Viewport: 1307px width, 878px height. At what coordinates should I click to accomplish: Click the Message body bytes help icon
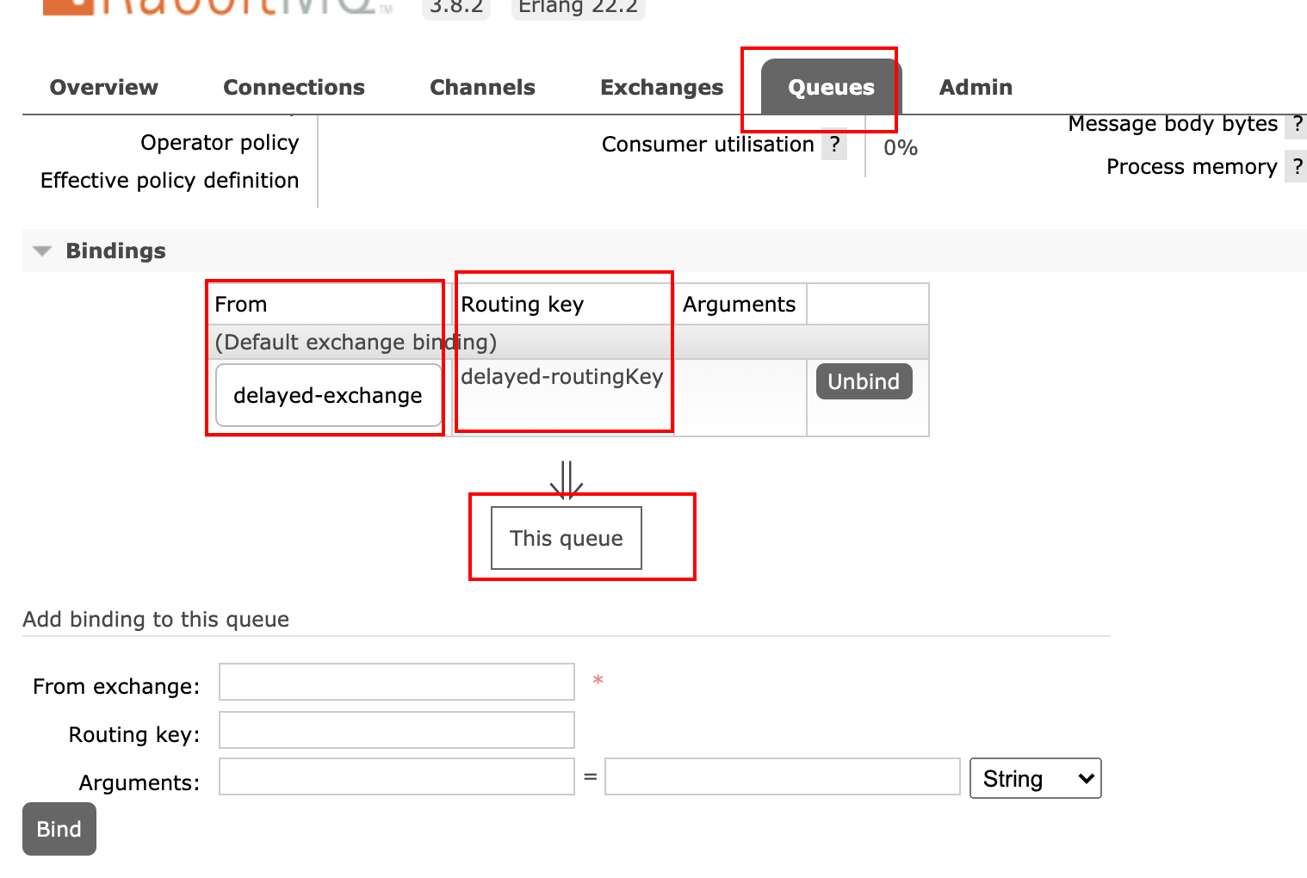click(1297, 124)
